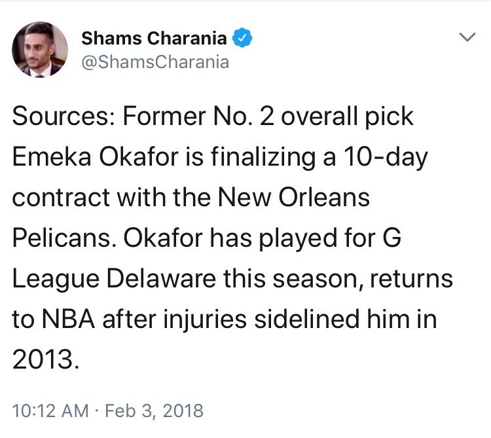Click the 10:12 AM timestamp
This screenshot has width=491, height=438.
click(50, 411)
